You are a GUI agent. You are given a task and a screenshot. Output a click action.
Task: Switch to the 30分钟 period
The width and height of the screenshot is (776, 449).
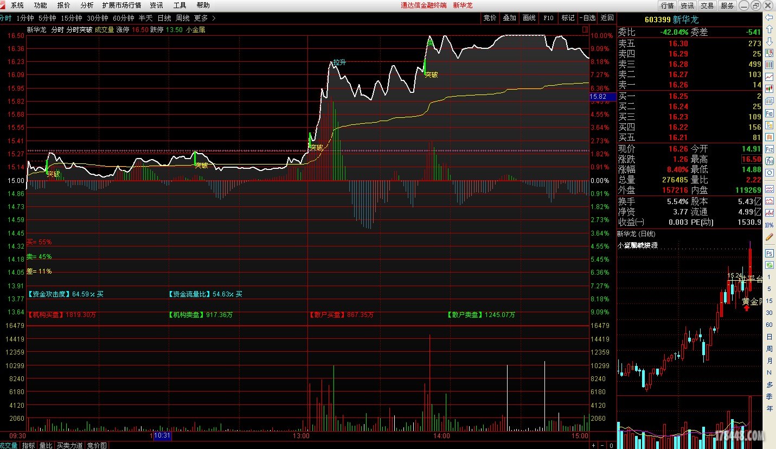point(98,18)
